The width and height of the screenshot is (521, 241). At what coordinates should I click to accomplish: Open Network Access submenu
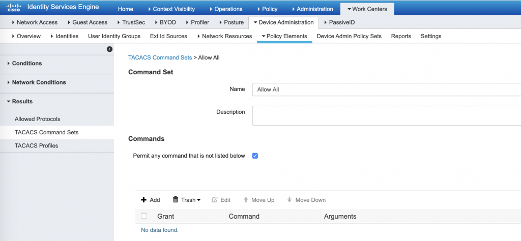click(35, 22)
